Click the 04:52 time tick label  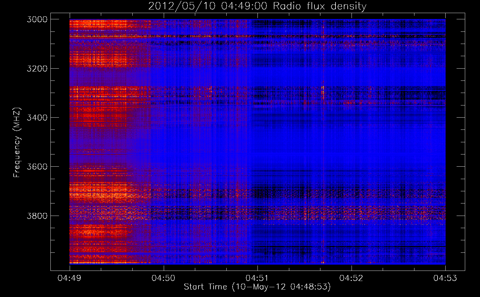[x=351, y=278]
